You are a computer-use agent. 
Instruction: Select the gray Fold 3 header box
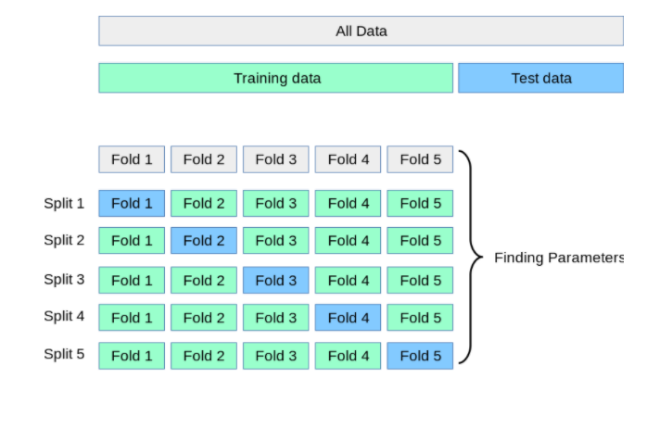(x=276, y=159)
